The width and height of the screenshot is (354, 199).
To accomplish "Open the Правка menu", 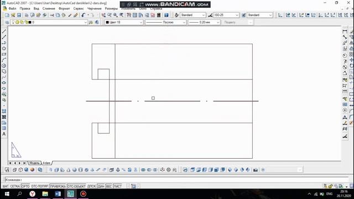I will coord(25,9).
